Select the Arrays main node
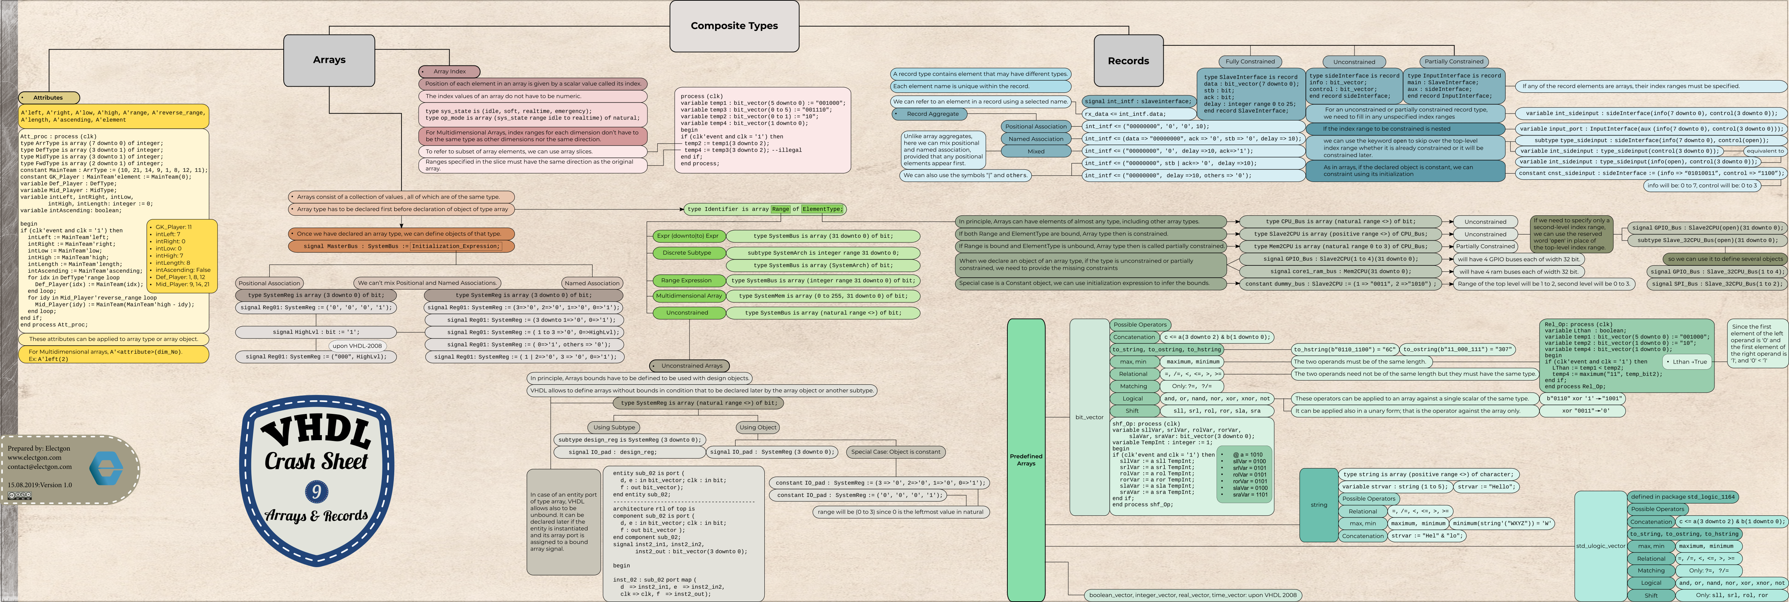Screen dimensions: 1789x602 (x=329, y=60)
